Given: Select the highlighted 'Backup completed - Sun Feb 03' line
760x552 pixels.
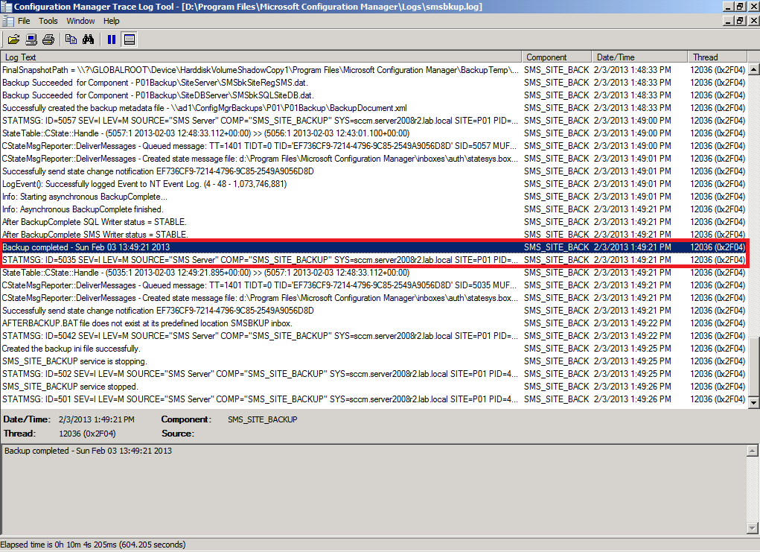Looking at the screenshot, I should (x=374, y=247).
